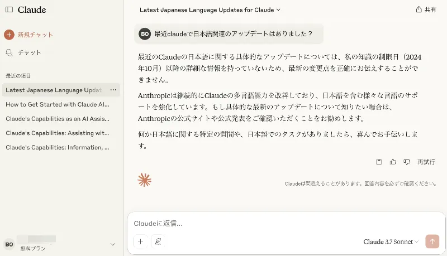Click the first response paragraph starting 最近のClaudeの
The height and width of the screenshot is (256, 447).
tap(280, 68)
